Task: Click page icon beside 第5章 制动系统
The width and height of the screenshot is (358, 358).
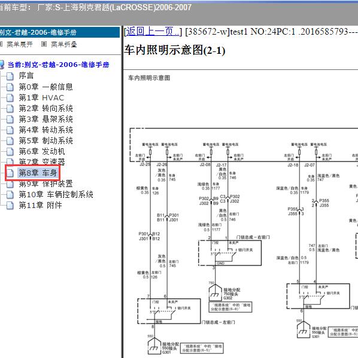Action: pos(10,140)
